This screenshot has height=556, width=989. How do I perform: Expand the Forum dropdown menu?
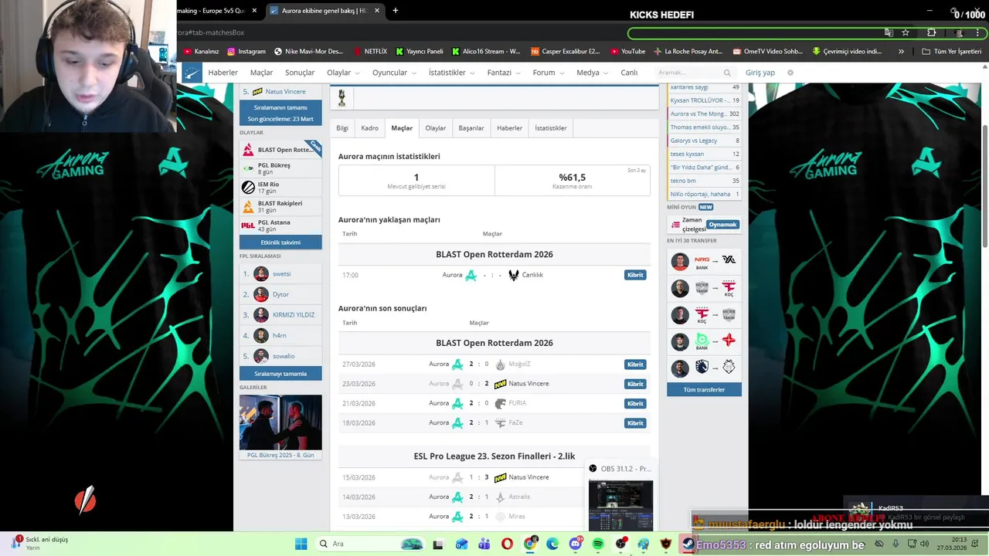tap(548, 73)
